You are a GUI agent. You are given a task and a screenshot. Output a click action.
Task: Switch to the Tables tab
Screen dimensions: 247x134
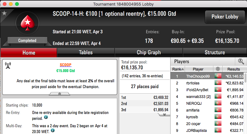click(x=86, y=53)
